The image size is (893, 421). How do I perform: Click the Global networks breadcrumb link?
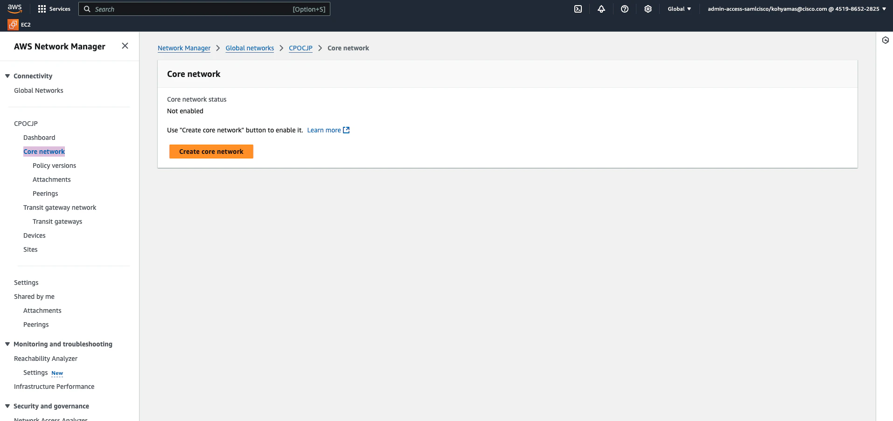[250, 48]
